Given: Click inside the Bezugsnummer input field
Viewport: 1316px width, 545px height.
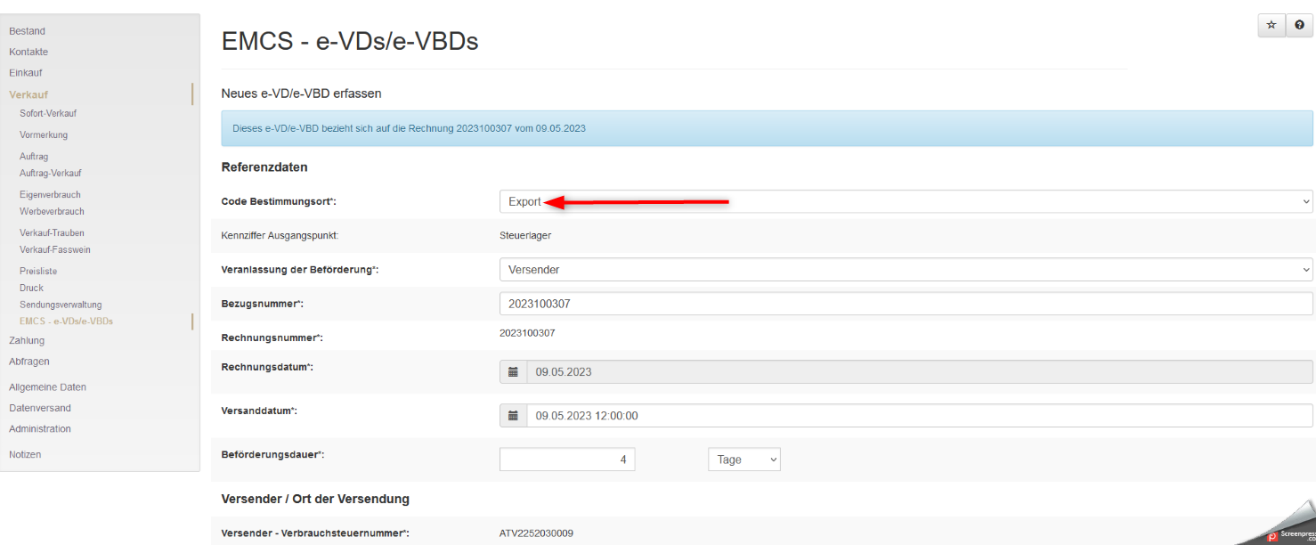Looking at the screenshot, I should 801,302.
